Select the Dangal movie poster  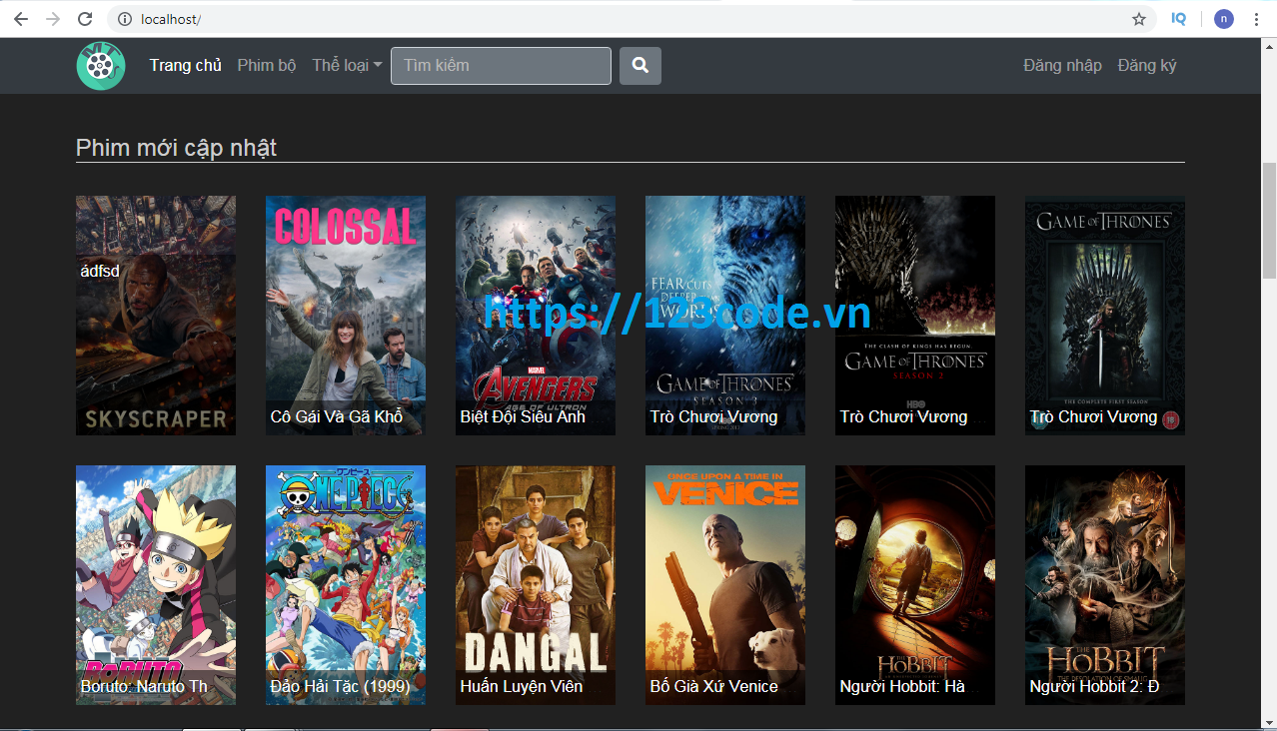[x=536, y=584]
